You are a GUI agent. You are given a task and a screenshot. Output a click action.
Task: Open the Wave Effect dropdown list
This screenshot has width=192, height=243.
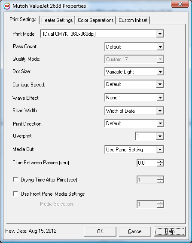click(134, 98)
